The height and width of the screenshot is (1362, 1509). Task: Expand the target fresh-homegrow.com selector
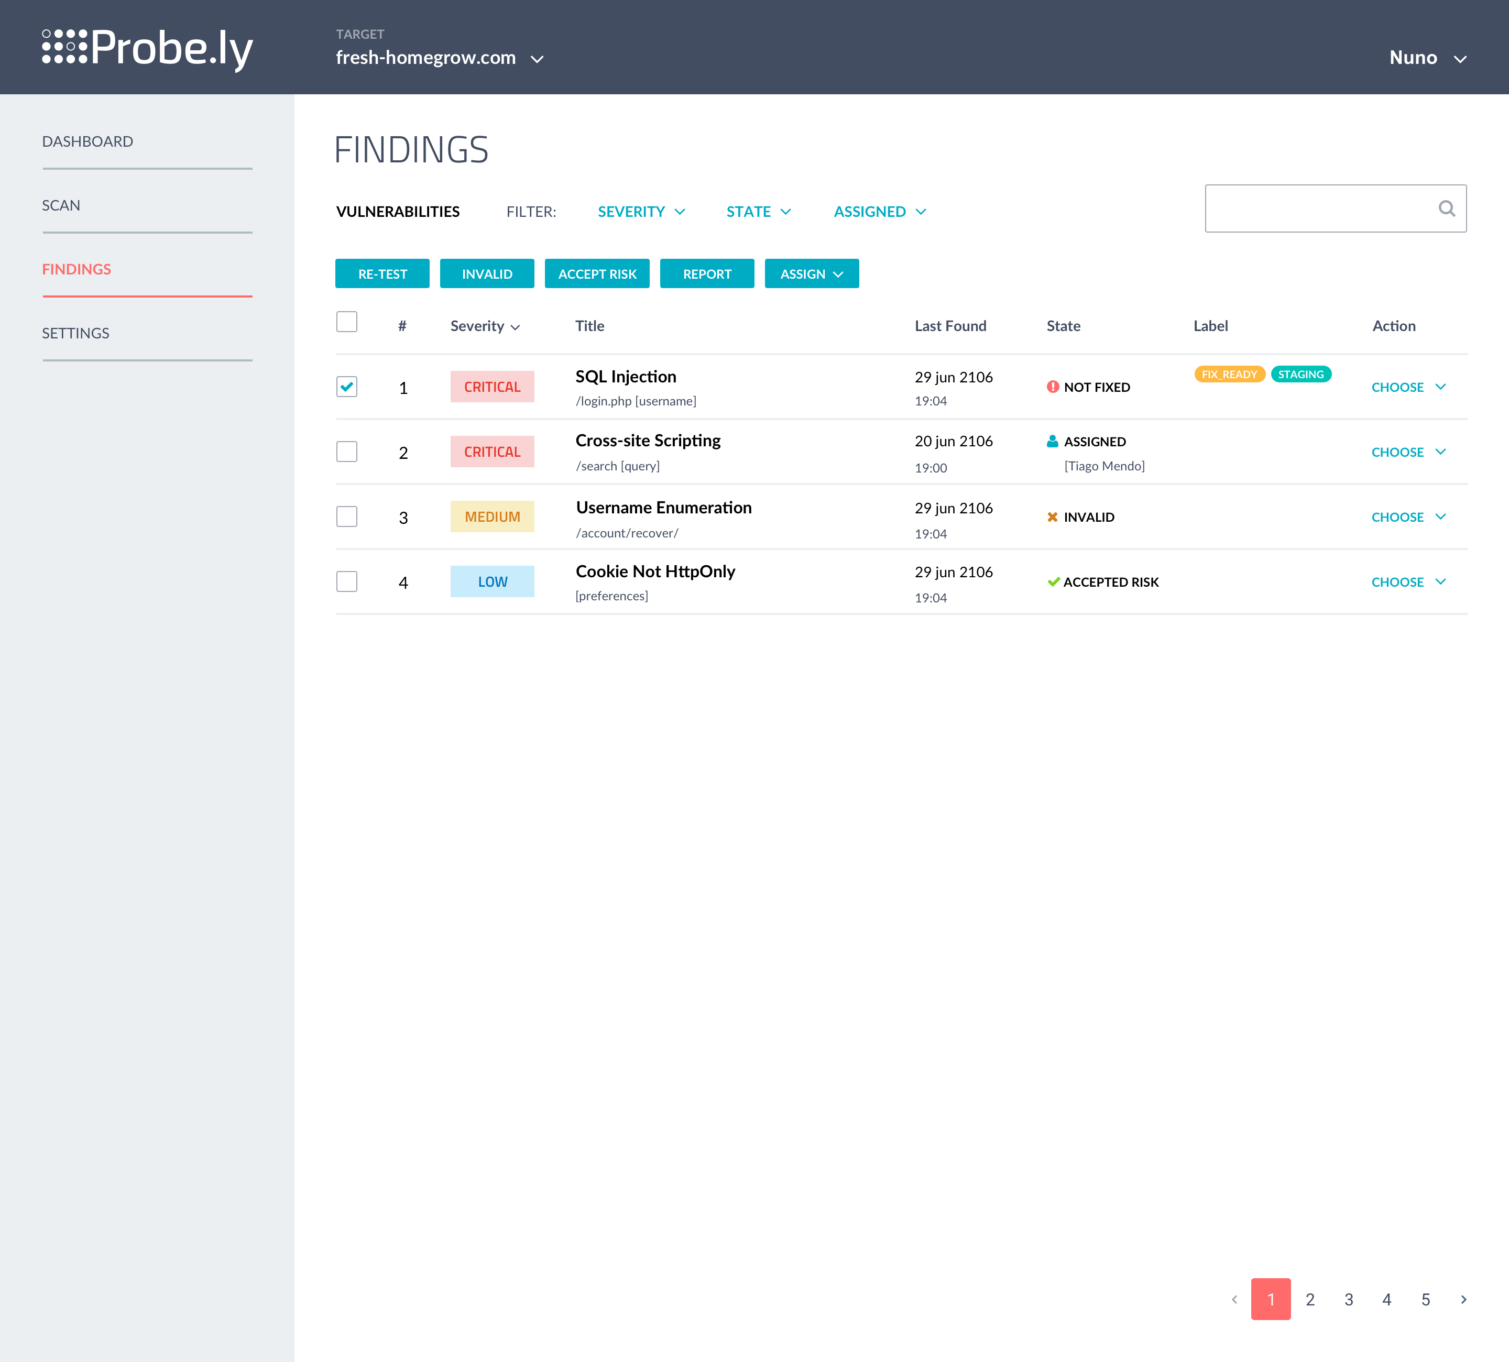click(x=441, y=58)
